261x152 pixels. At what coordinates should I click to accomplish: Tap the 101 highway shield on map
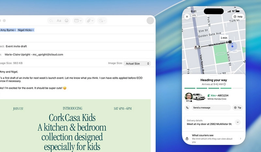pyautogui.click(x=194, y=15)
